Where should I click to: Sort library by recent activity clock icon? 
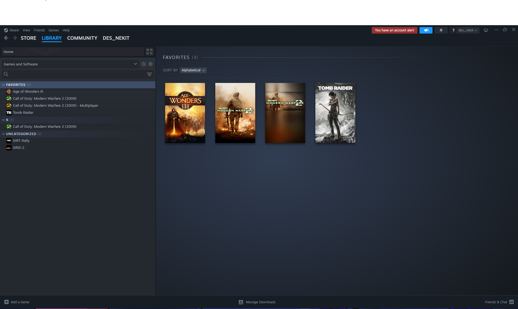coord(143,64)
